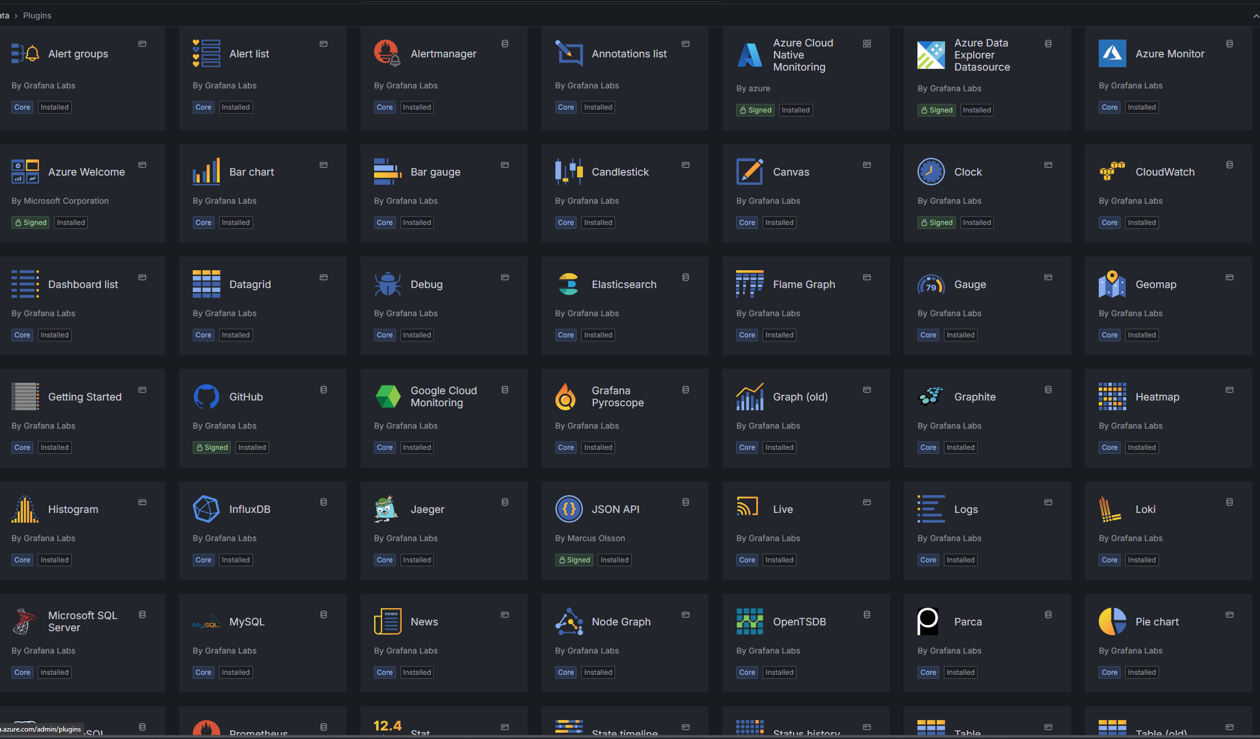The image size is (1260, 739).
Task: Open the Geomap map pin icon
Action: tap(1113, 284)
